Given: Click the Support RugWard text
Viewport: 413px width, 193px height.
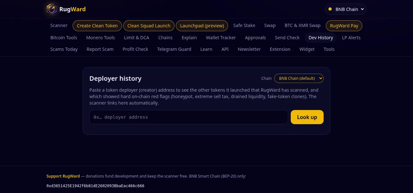Looking at the screenshot, I should point(63,176).
